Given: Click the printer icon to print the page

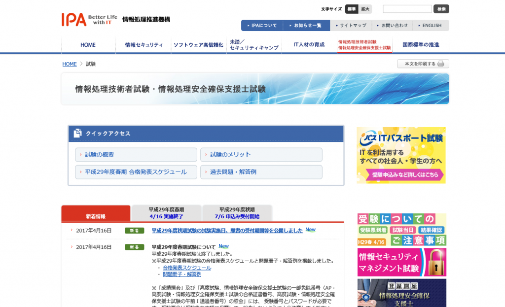Looking at the screenshot, I should [440, 64].
